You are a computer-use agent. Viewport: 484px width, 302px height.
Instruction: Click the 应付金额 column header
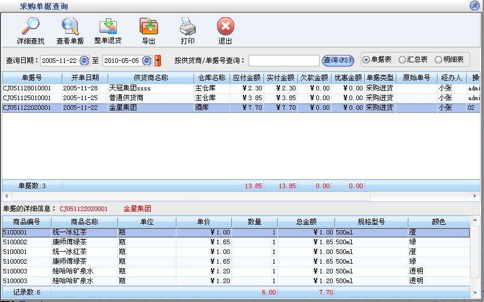point(247,78)
